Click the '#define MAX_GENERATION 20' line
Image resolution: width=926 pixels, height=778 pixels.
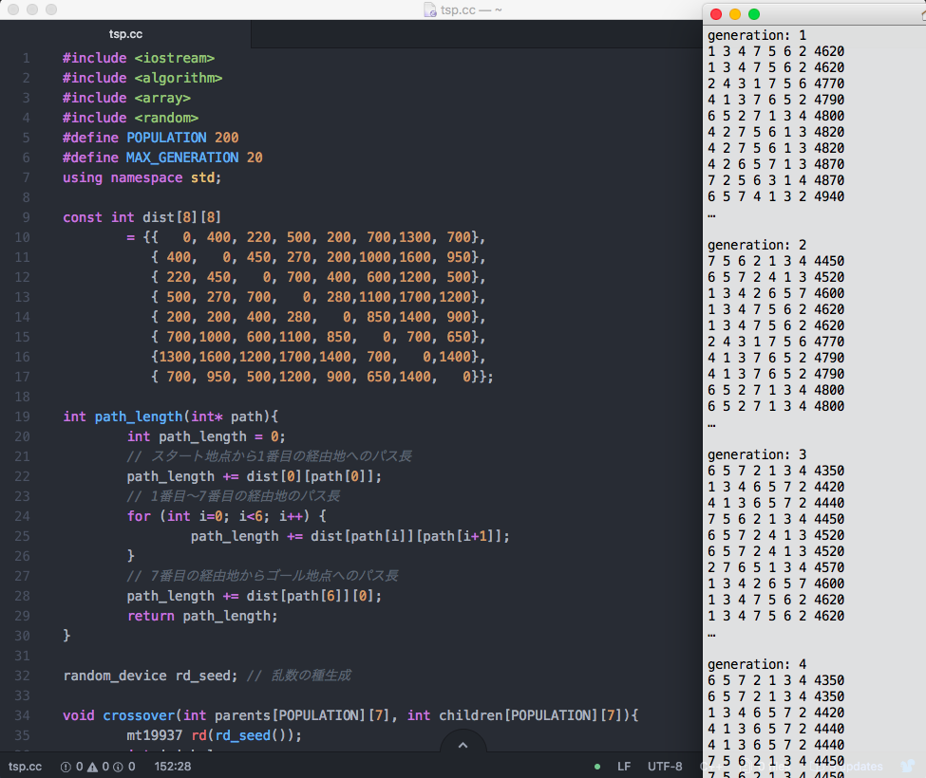[x=162, y=157]
